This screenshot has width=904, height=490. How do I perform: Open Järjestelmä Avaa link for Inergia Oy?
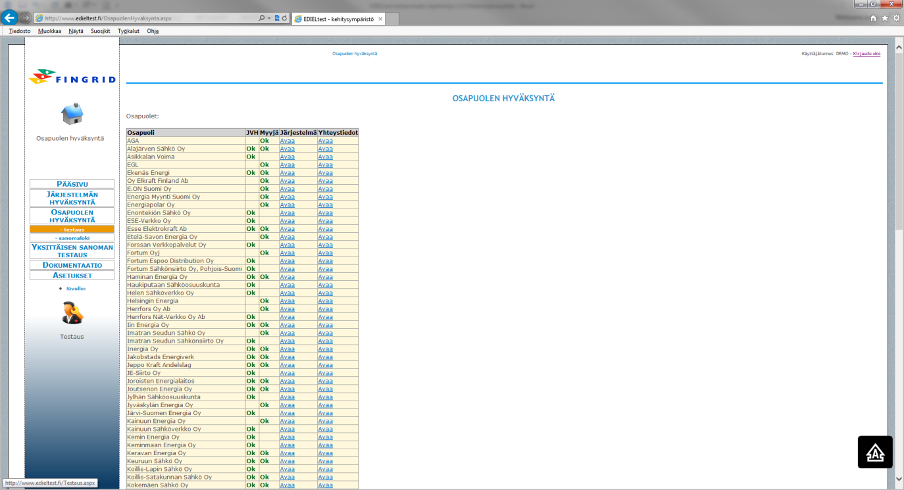[x=287, y=349]
